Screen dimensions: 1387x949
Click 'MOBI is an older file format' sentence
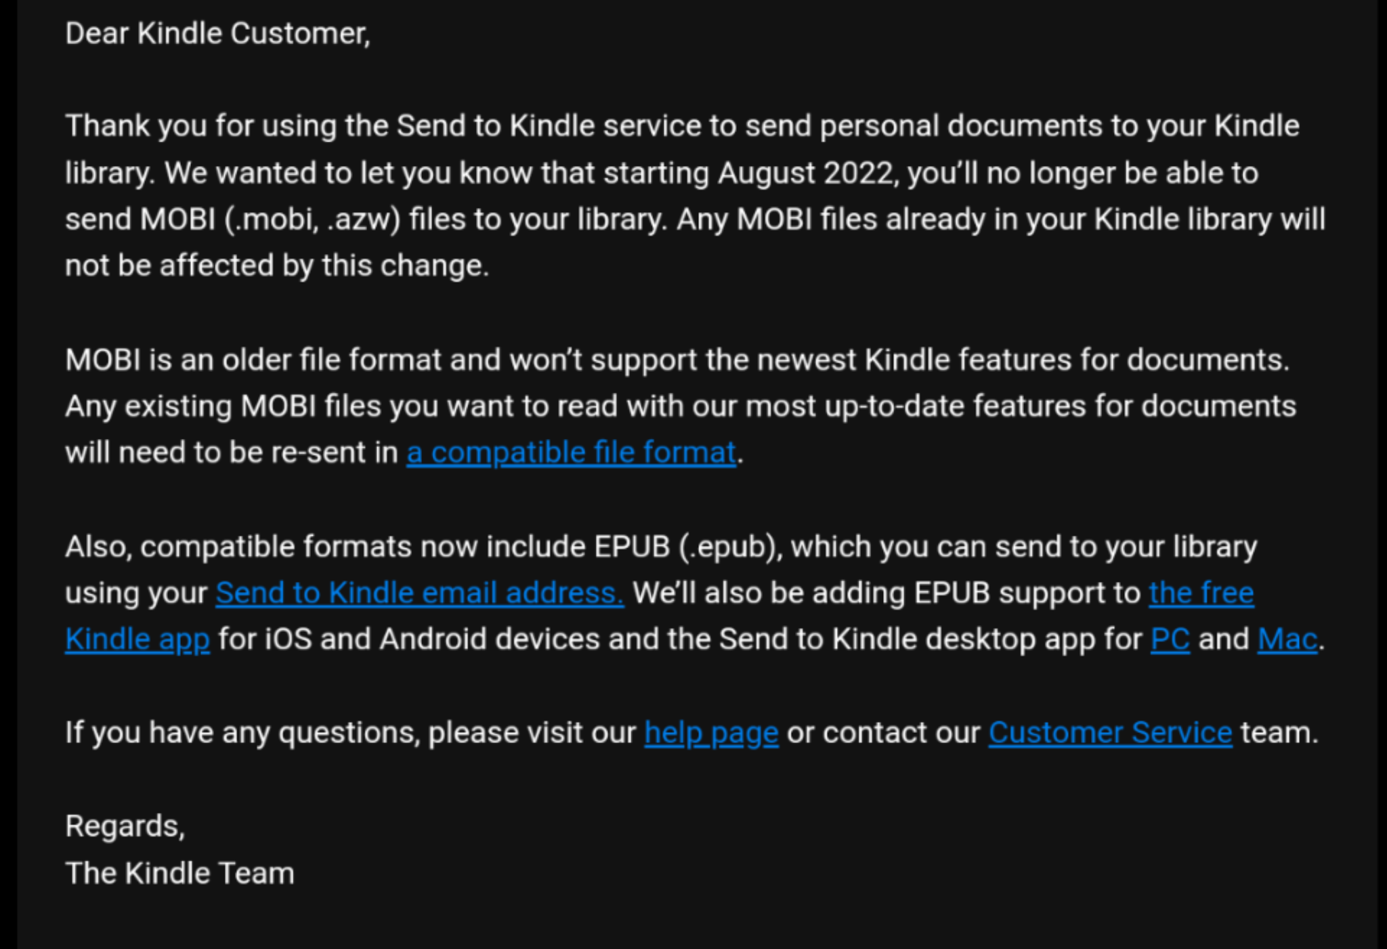(253, 360)
